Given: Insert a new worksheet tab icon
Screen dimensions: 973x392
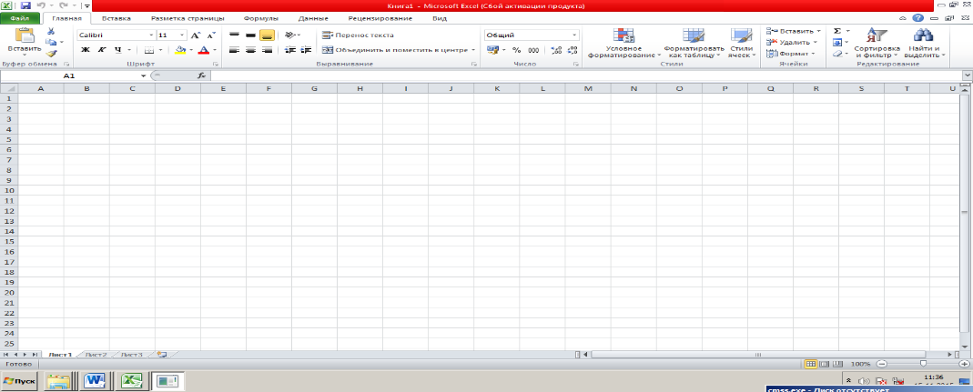Looking at the screenshot, I should [x=162, y=354].
